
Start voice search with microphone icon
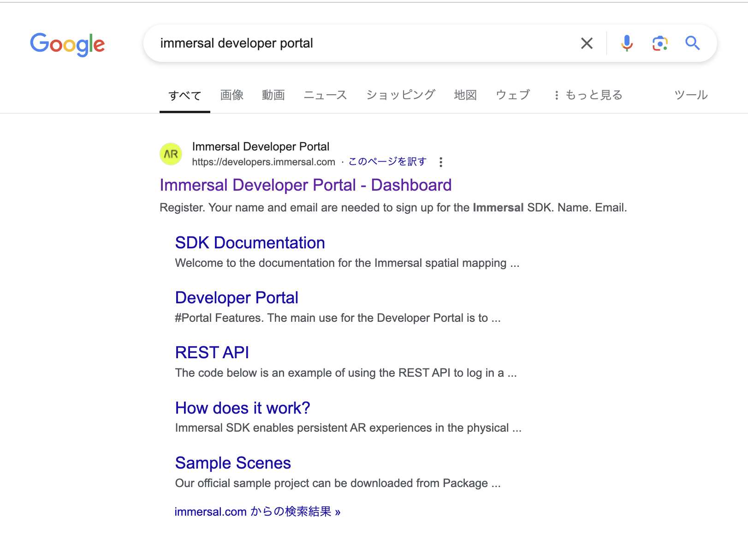[x=627, y=43]
